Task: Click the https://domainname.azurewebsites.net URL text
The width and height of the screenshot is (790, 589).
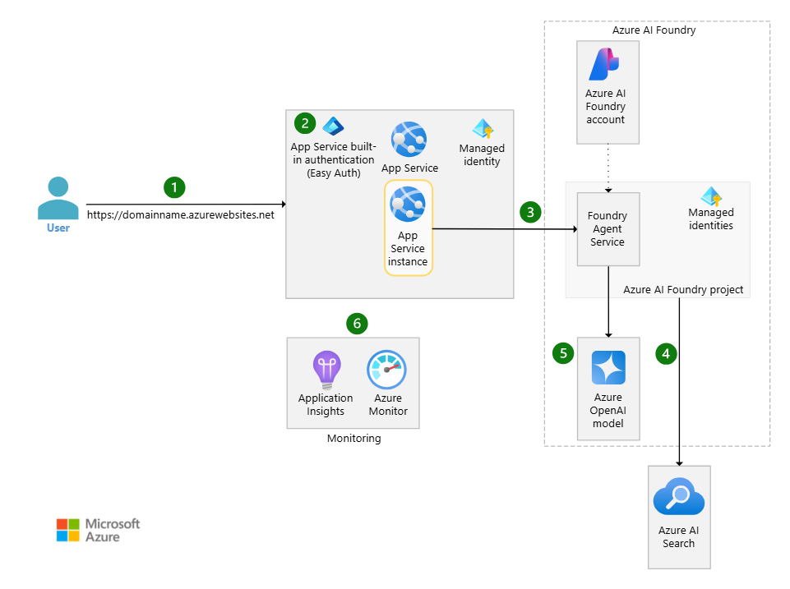Action: pos(180,215)
